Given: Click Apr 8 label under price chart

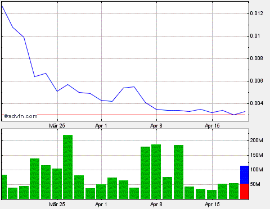Looking at the screenshot, I should [x=156, y=126].
